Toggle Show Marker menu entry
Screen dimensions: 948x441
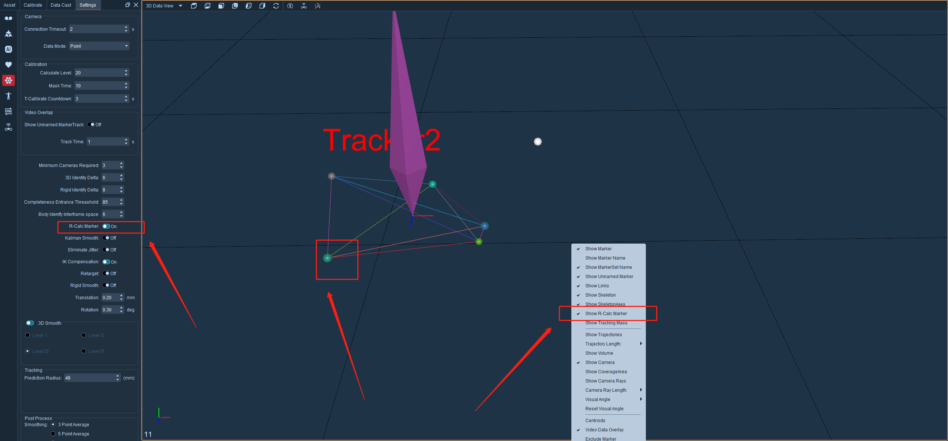[608, 249]
